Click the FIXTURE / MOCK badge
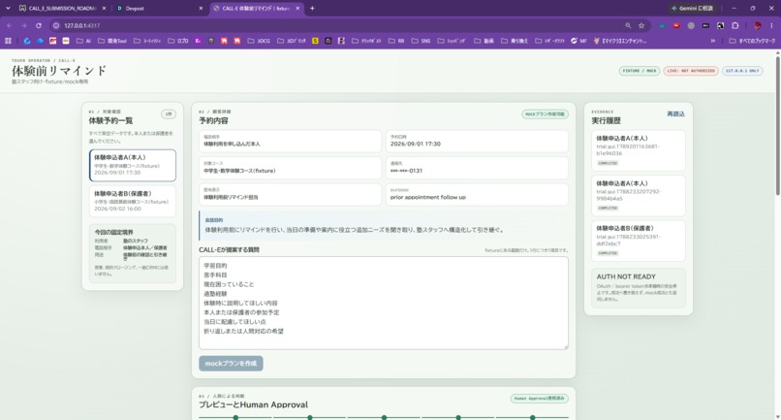Viewport: 781px width, 420px height. tap(640, 71)
